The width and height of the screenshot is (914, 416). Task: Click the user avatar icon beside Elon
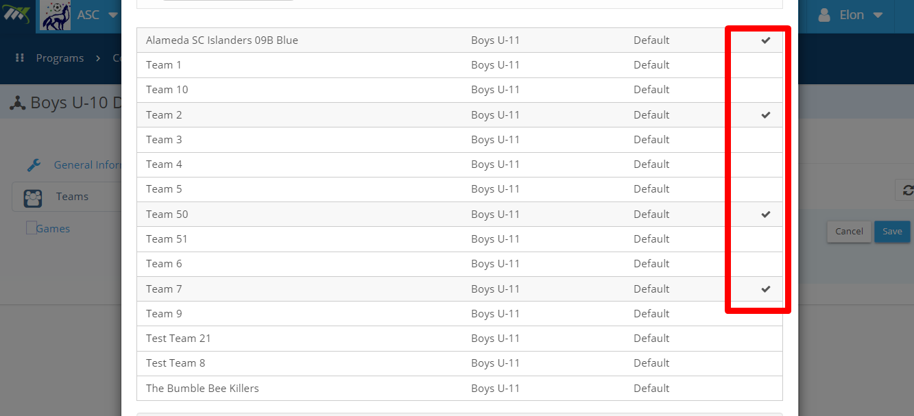click(825, 15)
